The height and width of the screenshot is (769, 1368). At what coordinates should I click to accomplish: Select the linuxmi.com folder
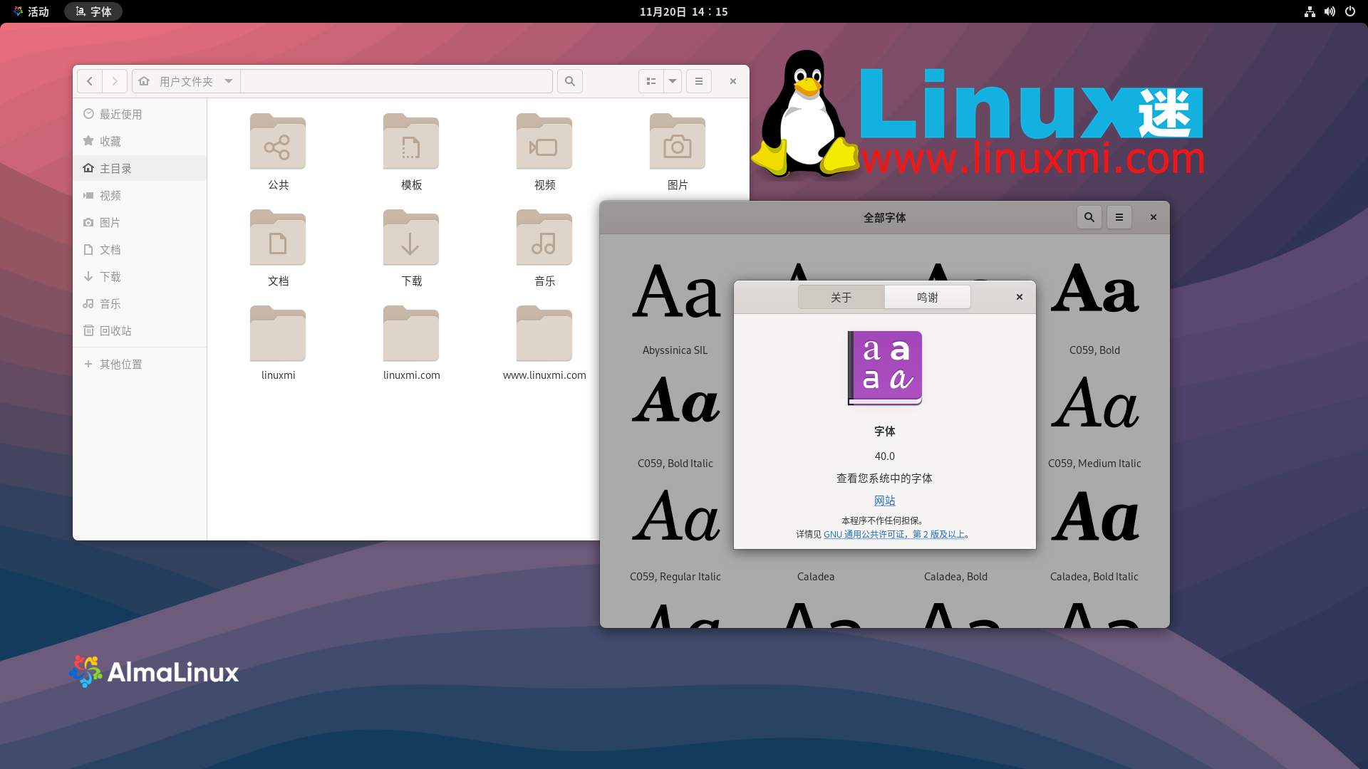coord(411,334)
